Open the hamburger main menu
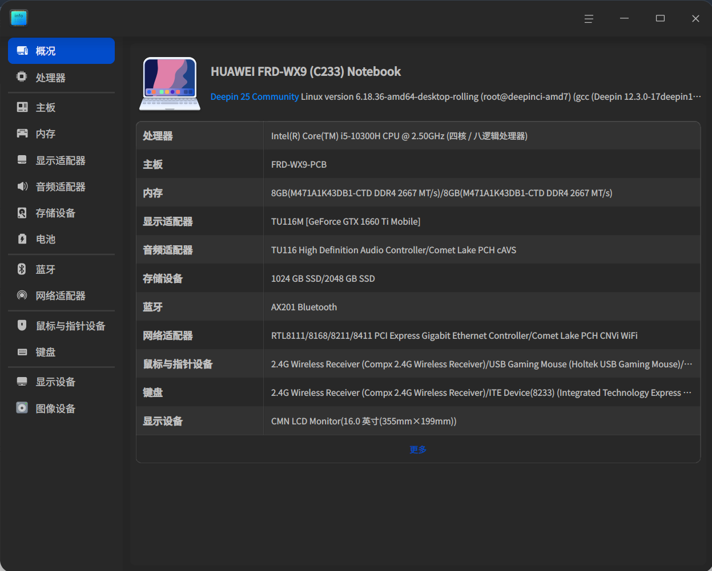This screenshot has width=712, height=571. (589, 19)
